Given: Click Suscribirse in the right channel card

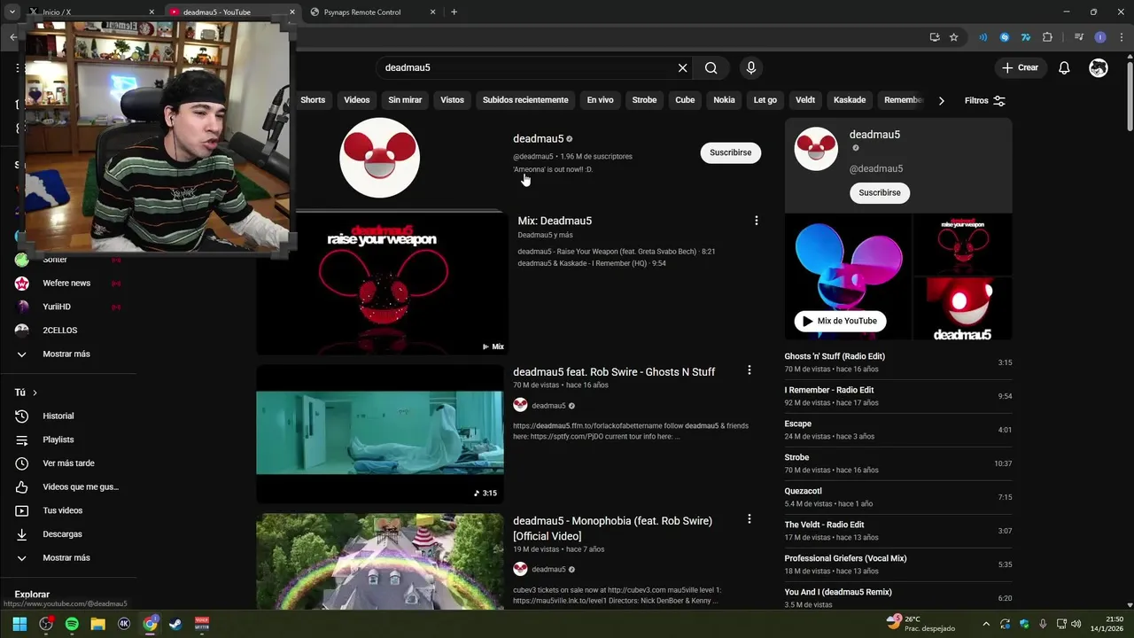Looking at the screenshot, I should 880,192.
